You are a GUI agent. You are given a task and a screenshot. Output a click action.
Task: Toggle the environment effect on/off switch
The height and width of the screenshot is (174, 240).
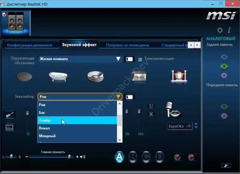[129, 59]
